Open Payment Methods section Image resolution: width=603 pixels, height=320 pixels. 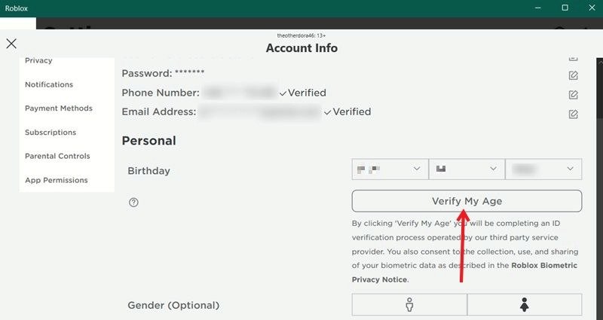tap(59, 108)
